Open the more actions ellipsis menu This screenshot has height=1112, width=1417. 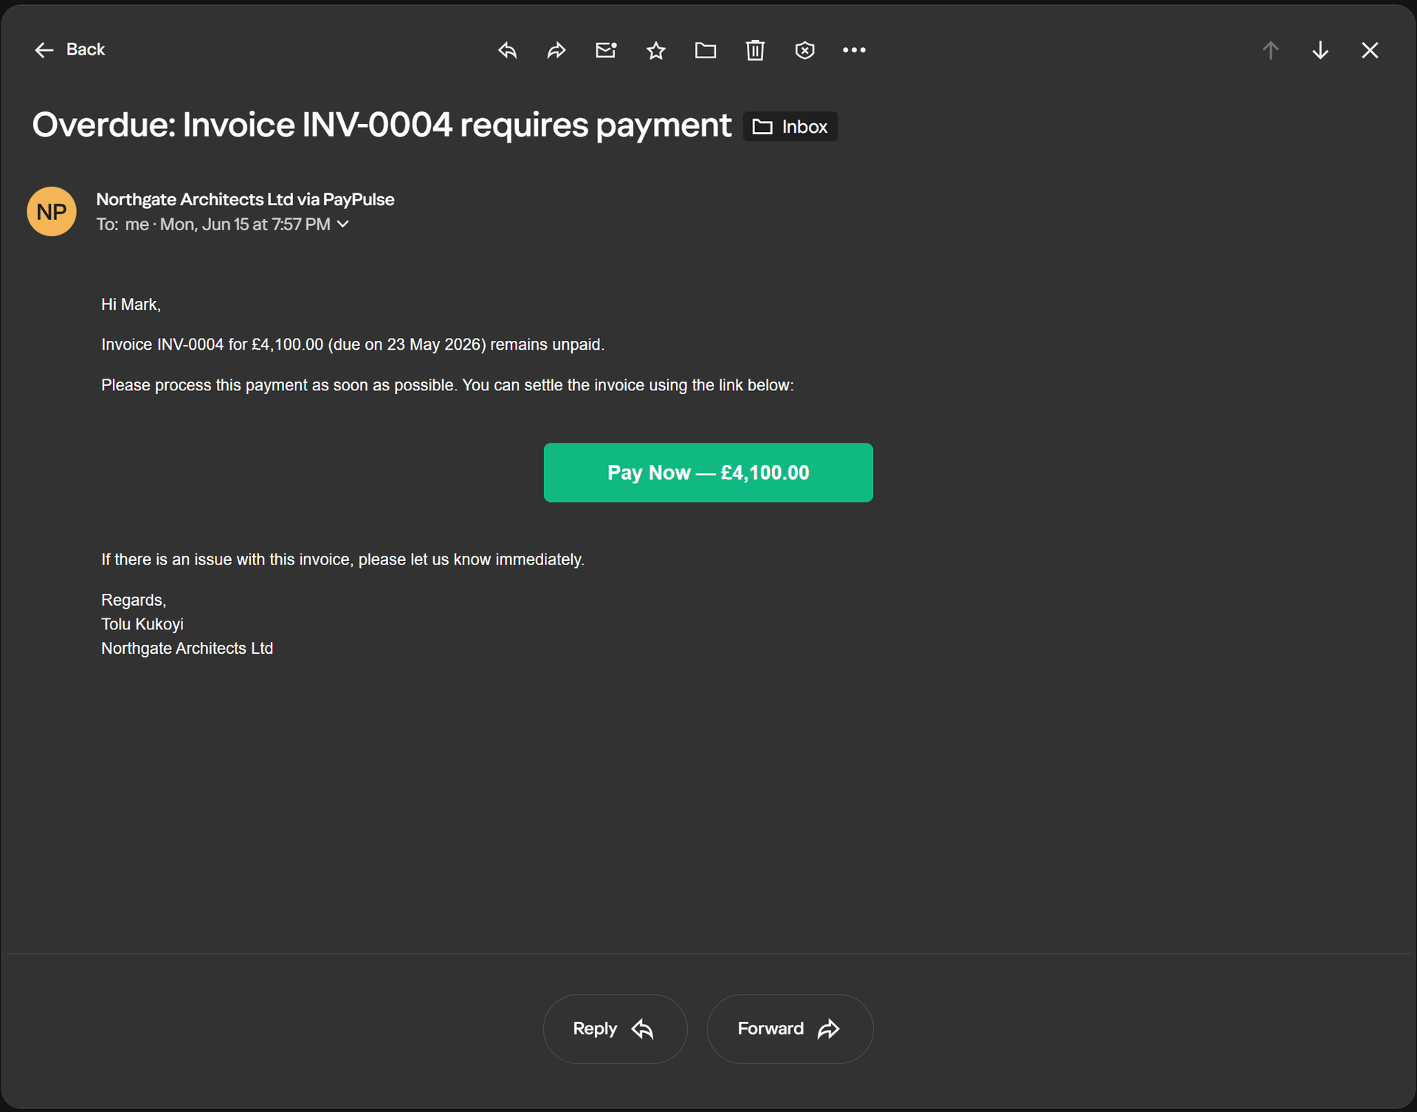coord(854,50)
